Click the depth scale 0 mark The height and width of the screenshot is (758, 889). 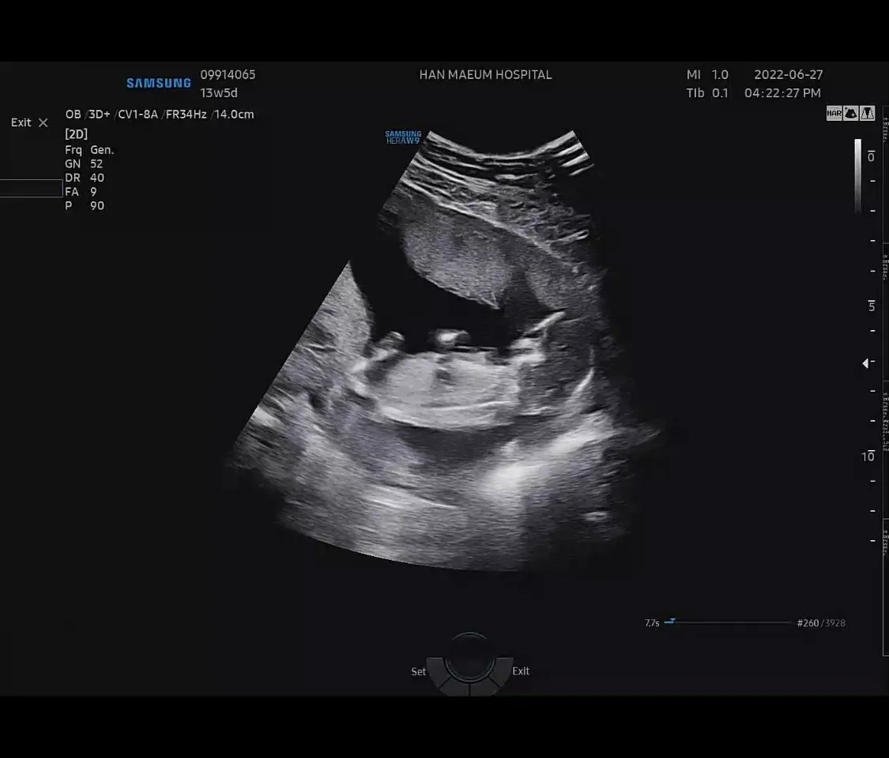tap(871, 157)
